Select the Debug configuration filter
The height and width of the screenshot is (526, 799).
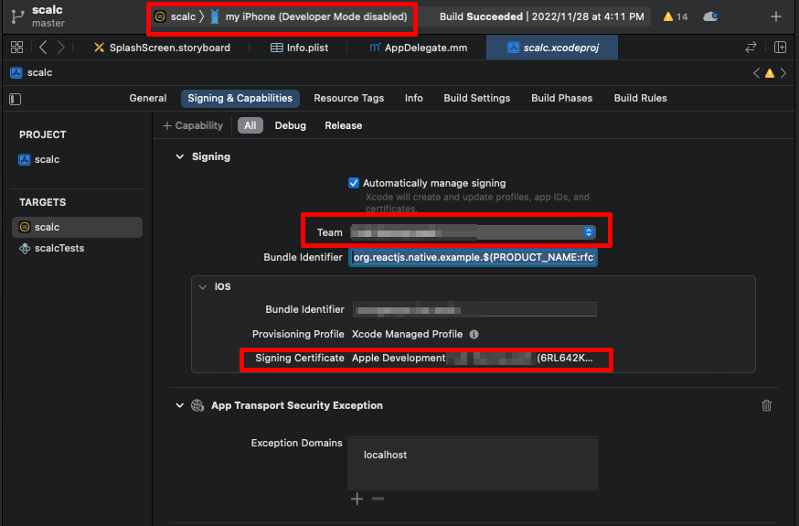tap(291, 125)
